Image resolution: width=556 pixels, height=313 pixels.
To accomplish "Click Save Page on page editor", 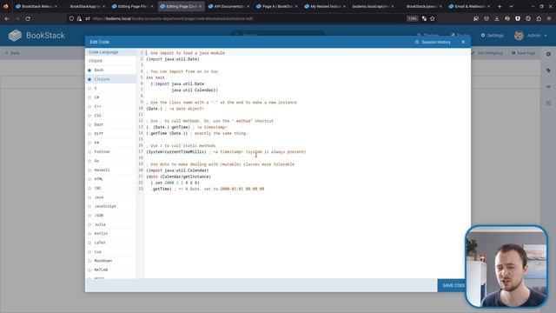I will pos(523,53).
